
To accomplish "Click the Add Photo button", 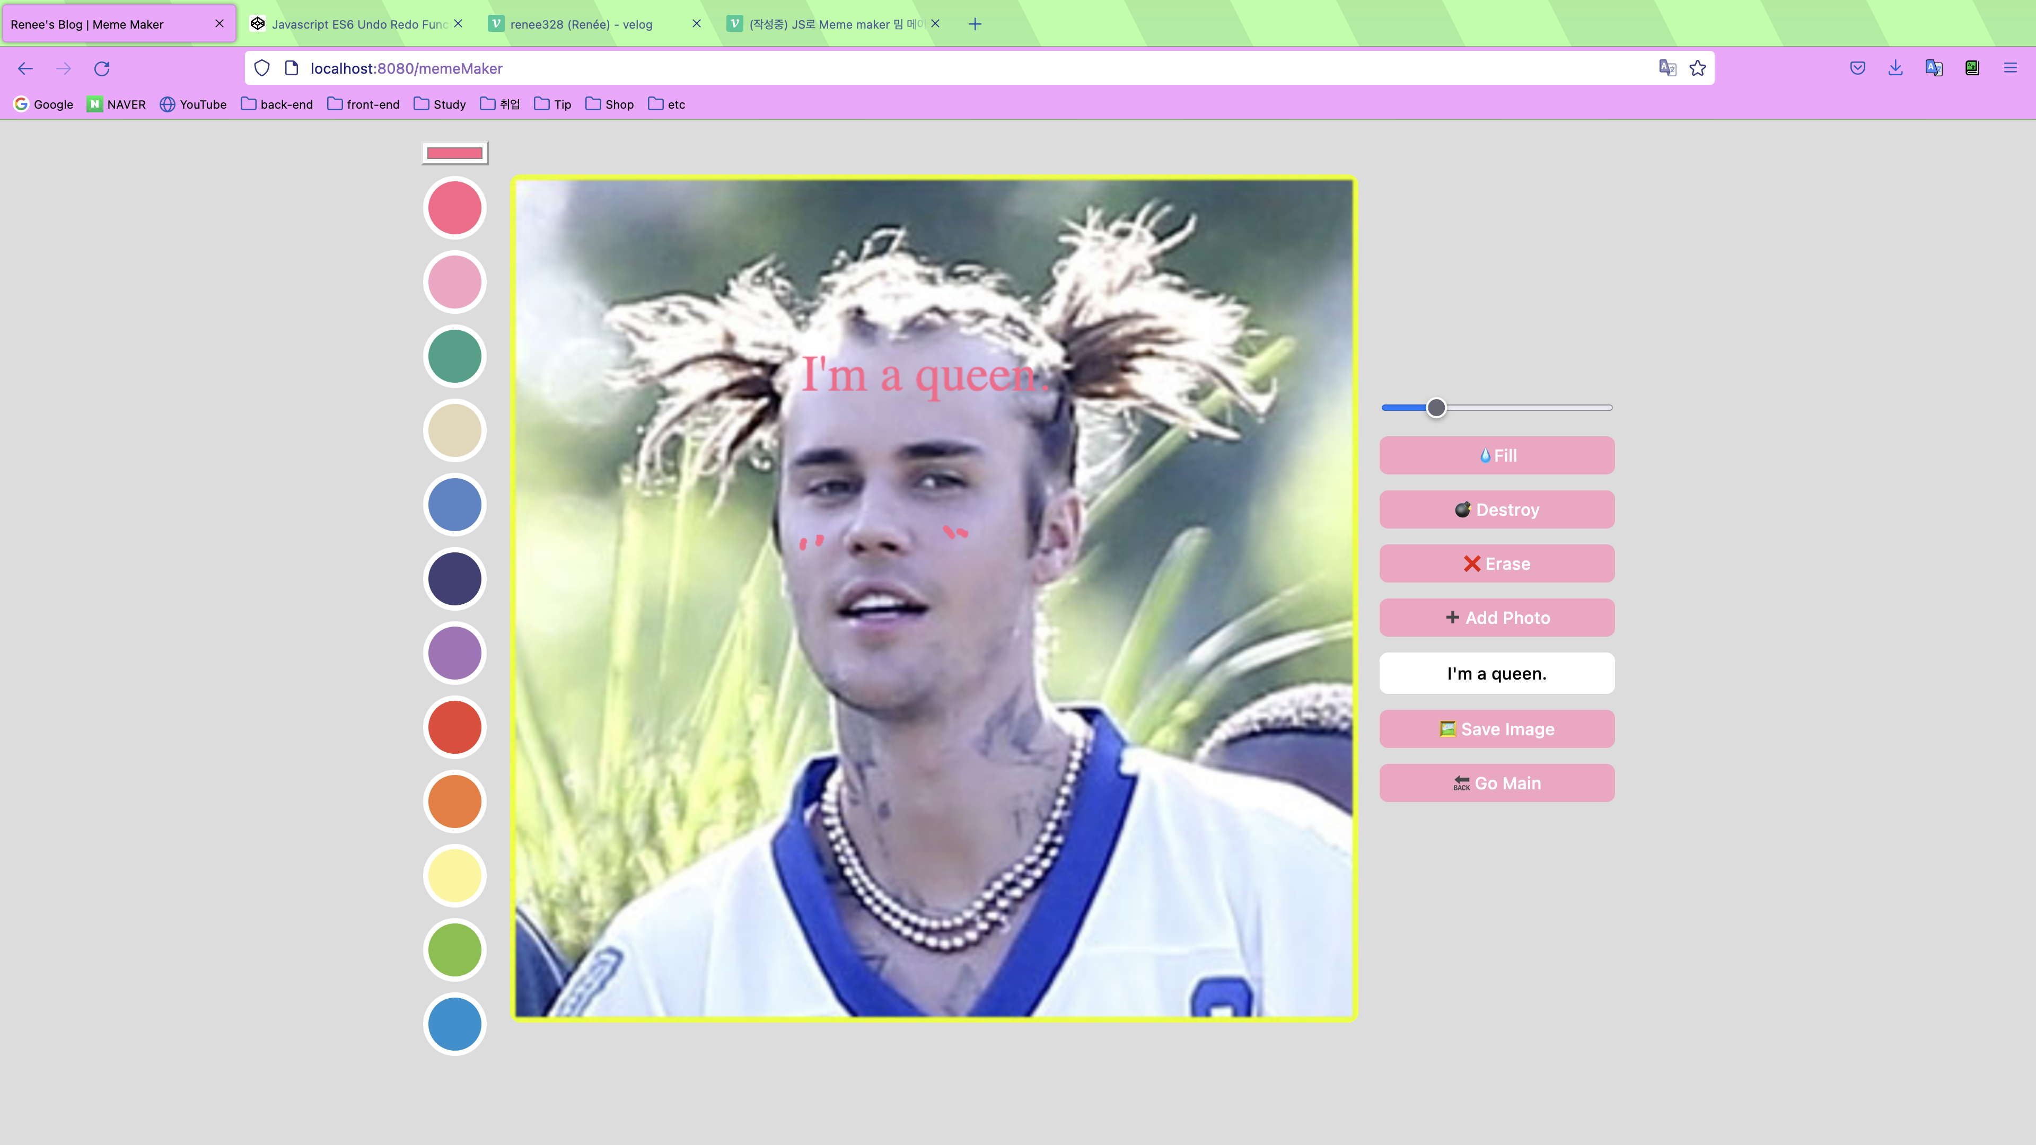I will tap(1497, 617).
